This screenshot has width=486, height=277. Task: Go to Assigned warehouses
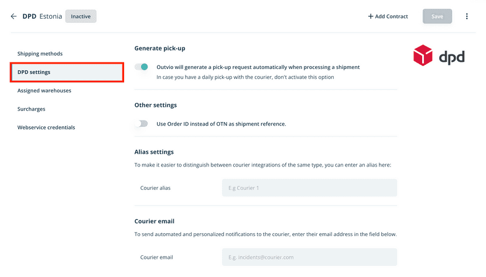click(x=45, y=91)
